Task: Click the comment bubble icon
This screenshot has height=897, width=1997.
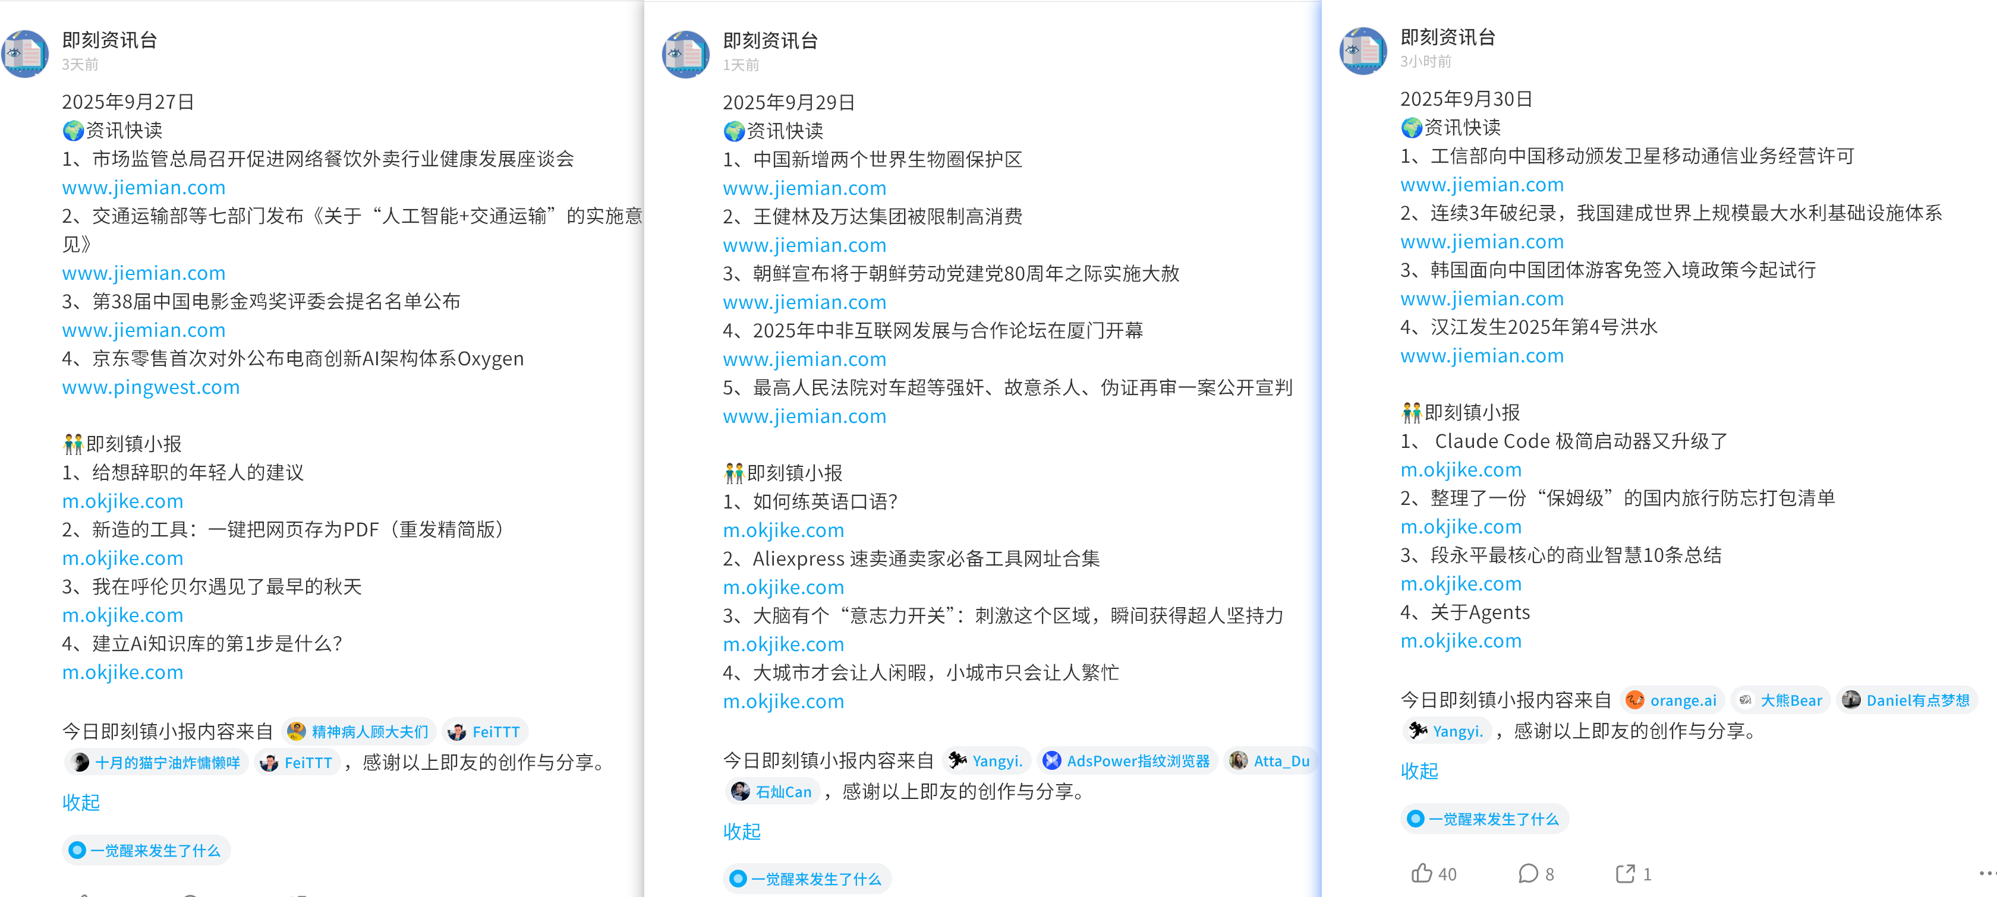Action: coord(1527,873)
